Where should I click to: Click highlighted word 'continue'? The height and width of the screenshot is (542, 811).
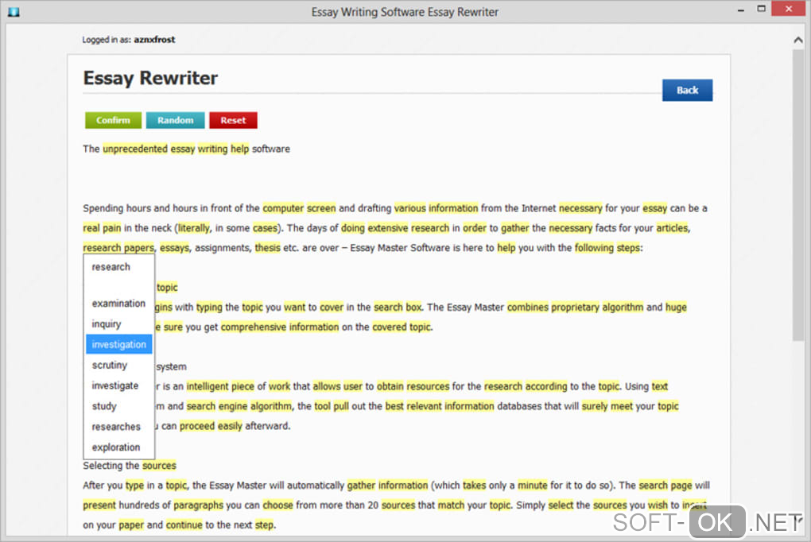[184, 525]
